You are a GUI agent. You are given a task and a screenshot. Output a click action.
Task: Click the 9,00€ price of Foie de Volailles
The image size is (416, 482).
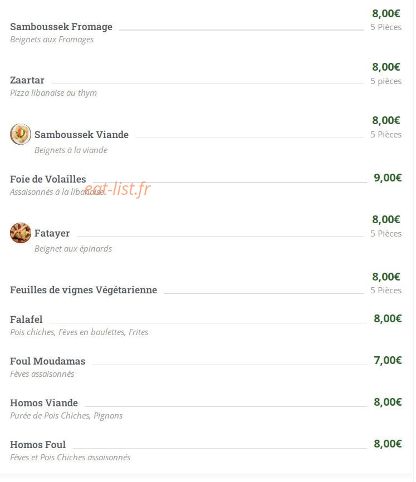point(388,178)
